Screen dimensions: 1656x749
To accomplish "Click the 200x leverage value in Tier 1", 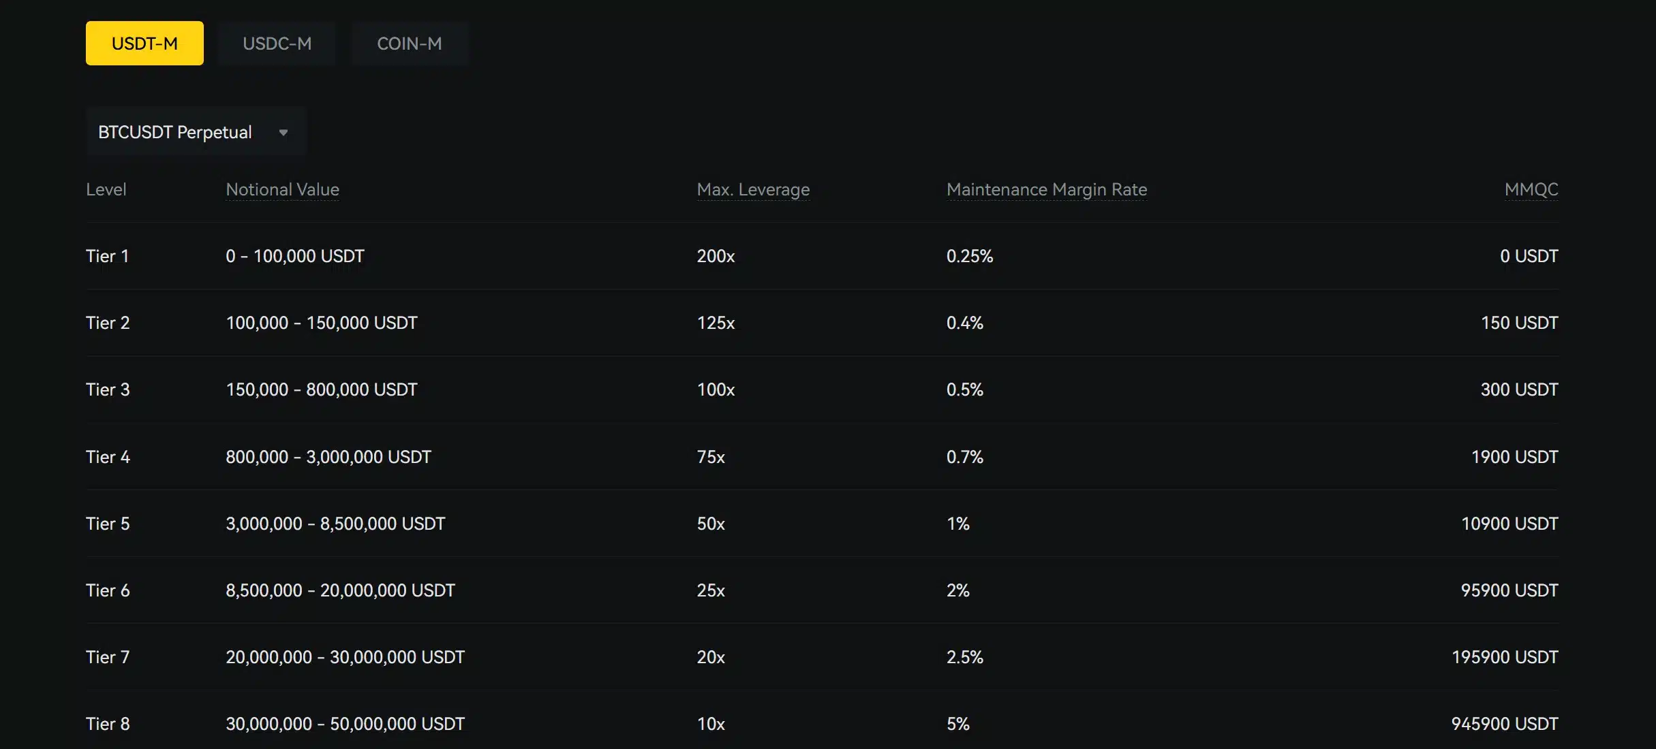I will point(716,256).
